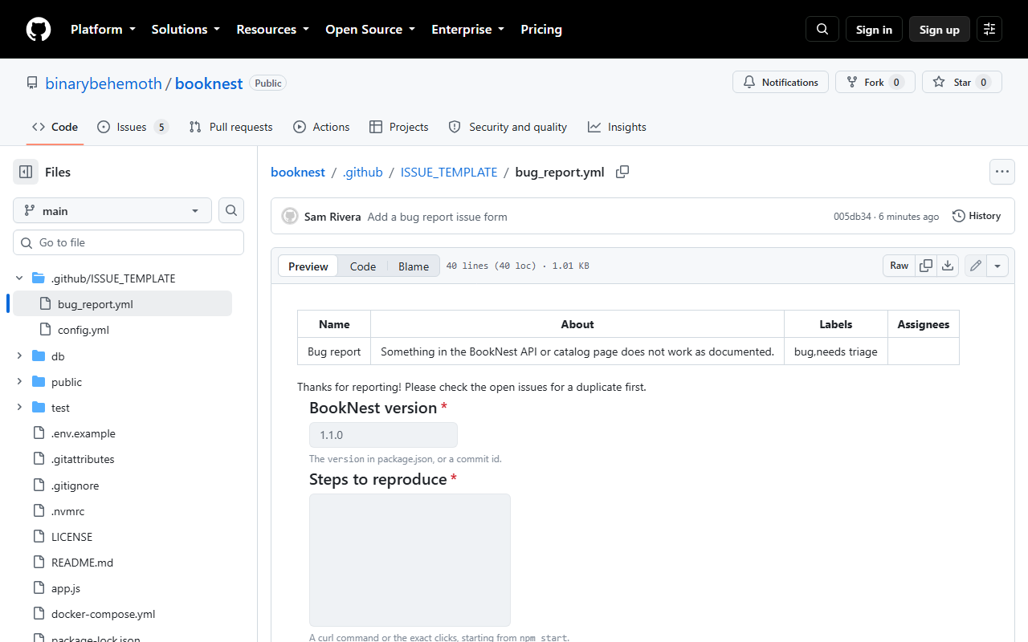
Task: Click the Sign up button
Action: [x=940, y=29]
